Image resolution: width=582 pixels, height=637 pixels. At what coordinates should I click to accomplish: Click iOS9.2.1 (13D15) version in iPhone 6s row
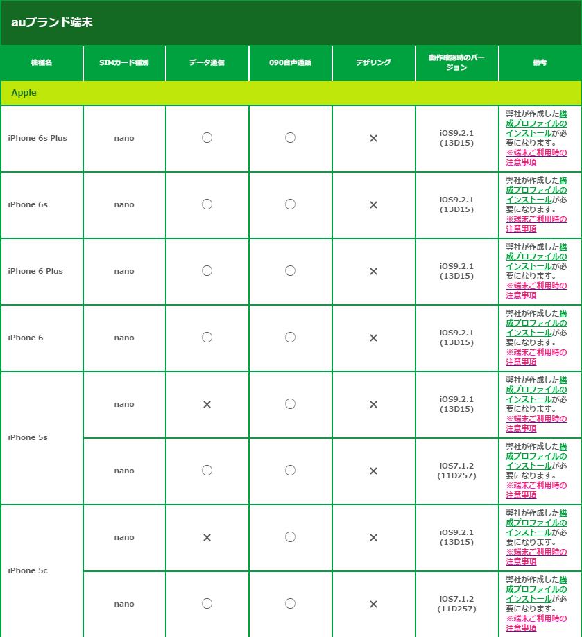(457, 204)
